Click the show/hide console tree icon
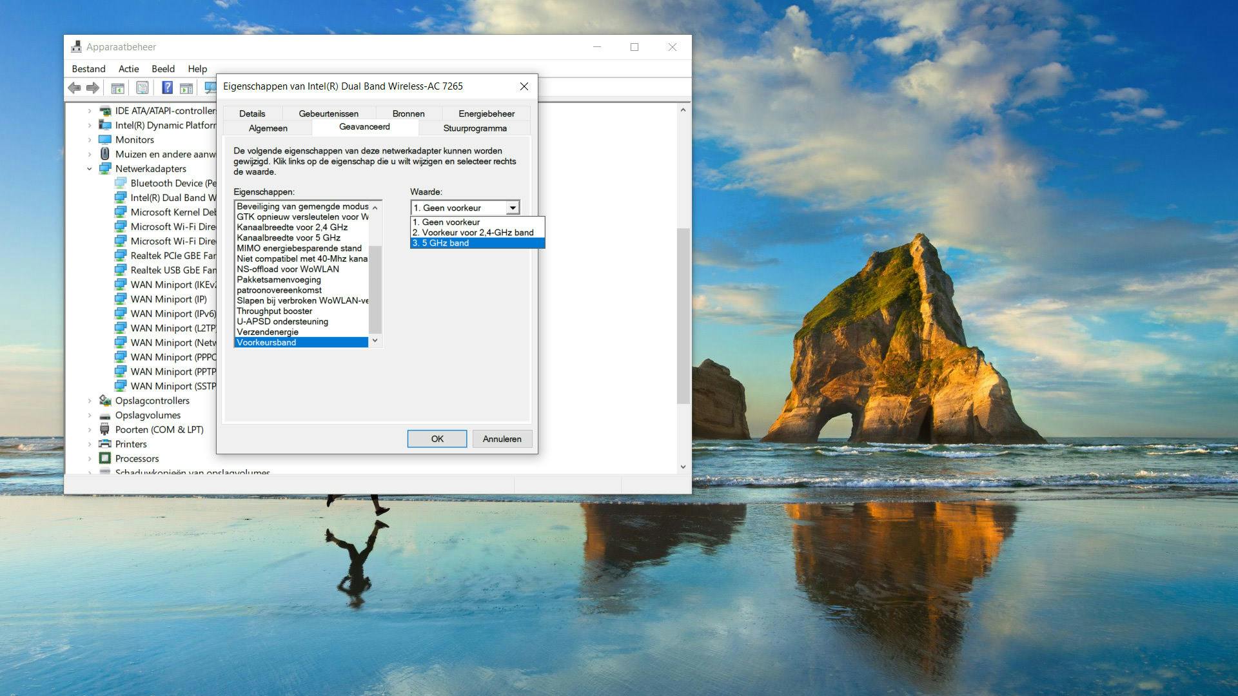The height and width of the screenshot is (696, 1238). coord(117,88)
